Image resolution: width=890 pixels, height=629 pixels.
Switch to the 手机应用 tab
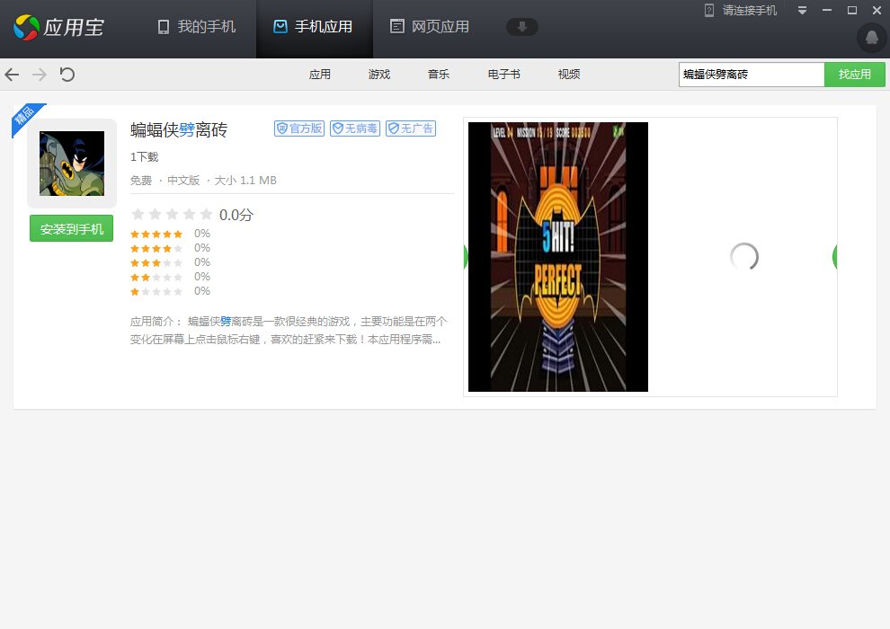point(314,27)
